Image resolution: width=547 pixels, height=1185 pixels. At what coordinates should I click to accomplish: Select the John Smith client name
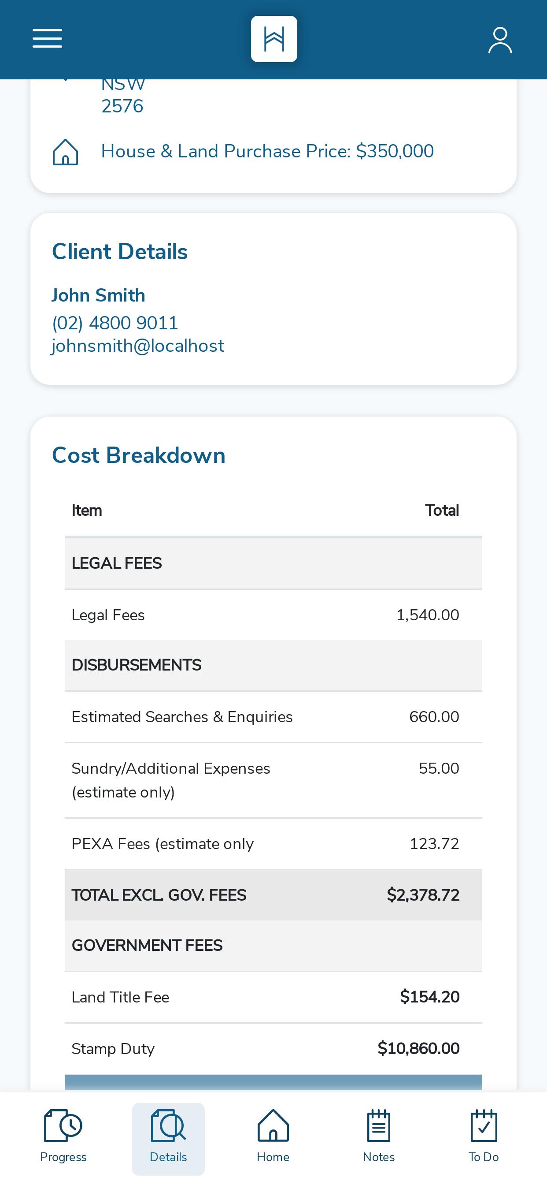[x=98, y=295]
